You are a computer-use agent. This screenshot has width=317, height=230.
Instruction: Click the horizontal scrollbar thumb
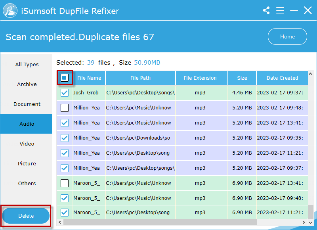(160, 222)
